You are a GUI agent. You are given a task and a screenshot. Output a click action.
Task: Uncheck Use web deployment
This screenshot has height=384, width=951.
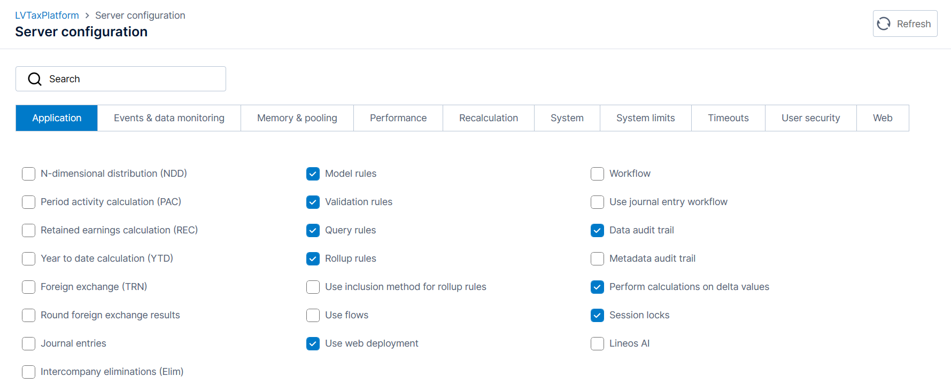(313, 343)
